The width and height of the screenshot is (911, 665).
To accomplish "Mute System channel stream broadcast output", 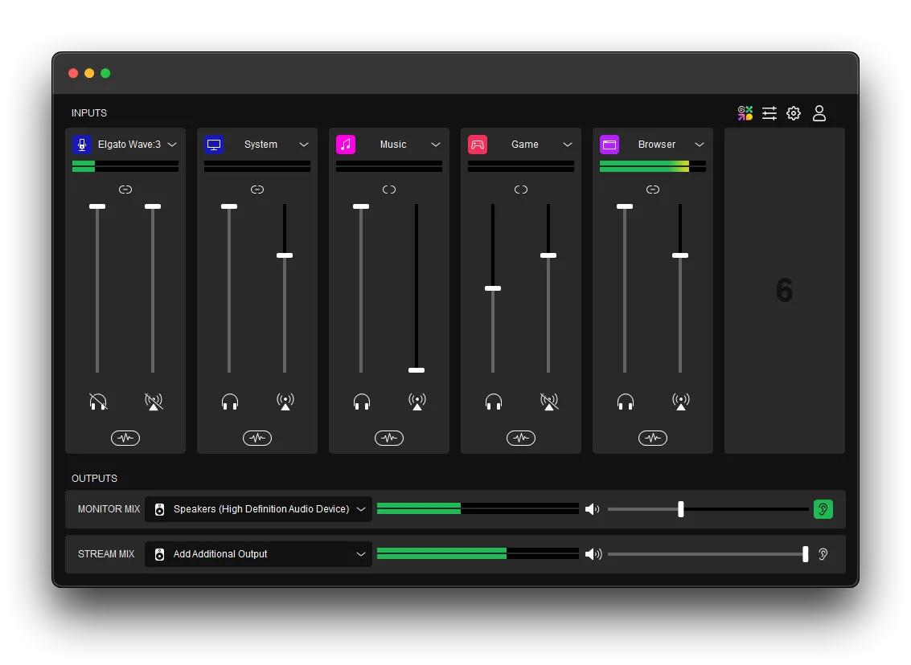I will (x=285, y=402).
